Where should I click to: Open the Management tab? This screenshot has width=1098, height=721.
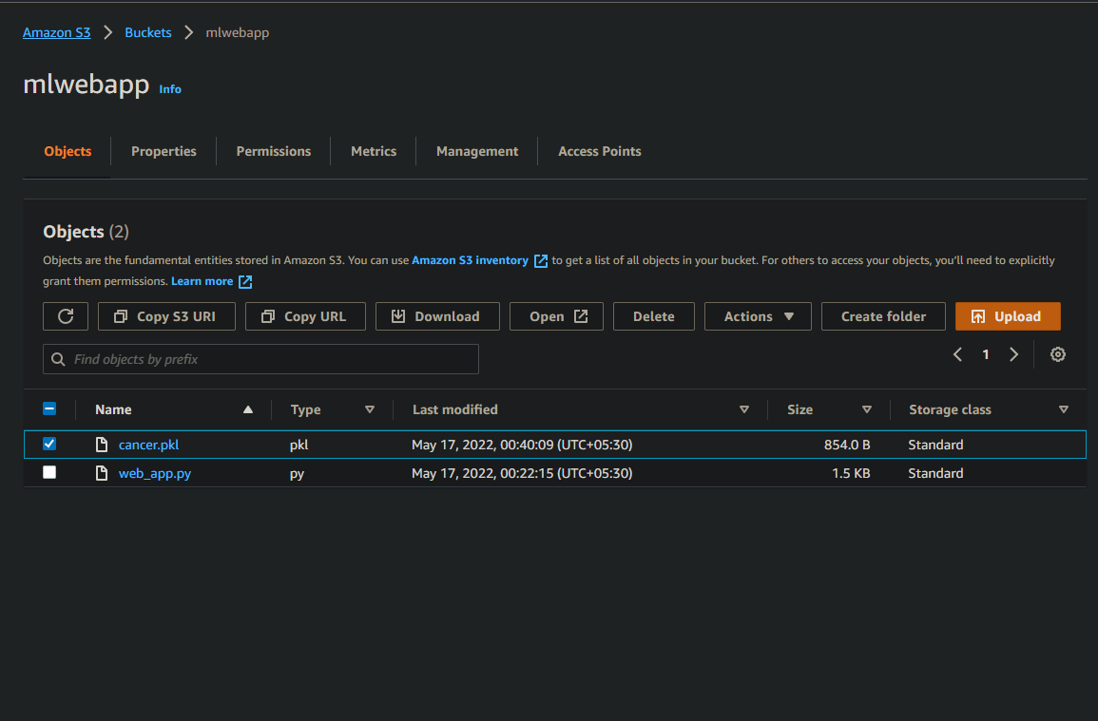click(477, 151)
